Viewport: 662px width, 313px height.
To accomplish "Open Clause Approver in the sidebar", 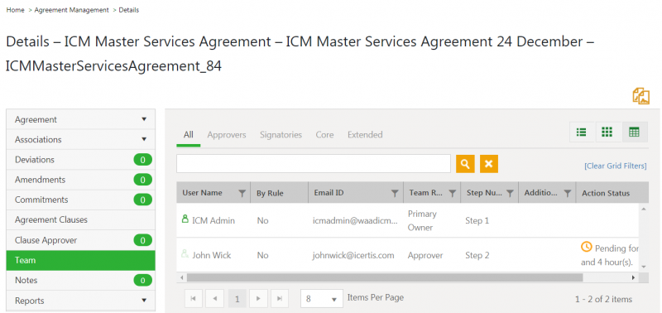I will pyautogui.click(x=80, y=240).
